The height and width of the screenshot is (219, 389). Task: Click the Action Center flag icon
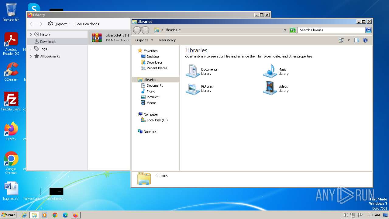360,215
